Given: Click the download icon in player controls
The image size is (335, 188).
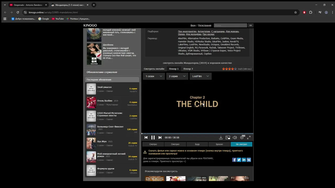Looking at the screenshot, I should (221, 138).
